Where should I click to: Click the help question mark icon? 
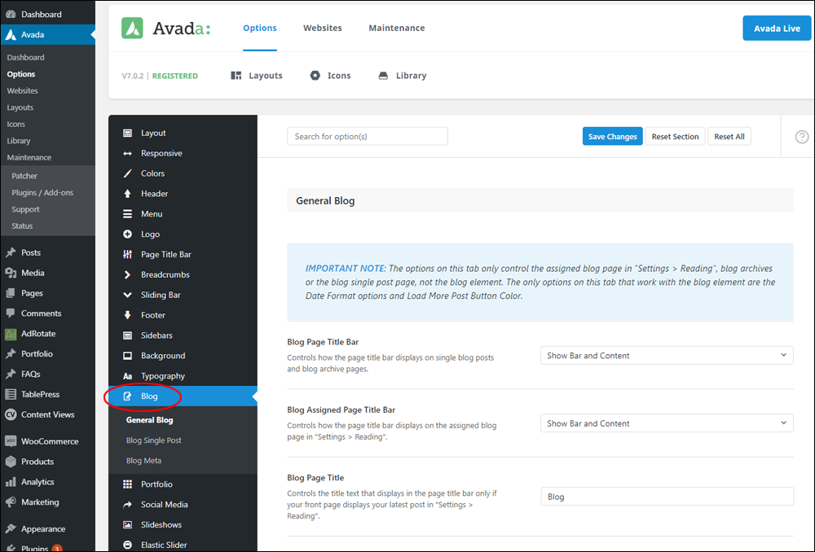(802, 137)
